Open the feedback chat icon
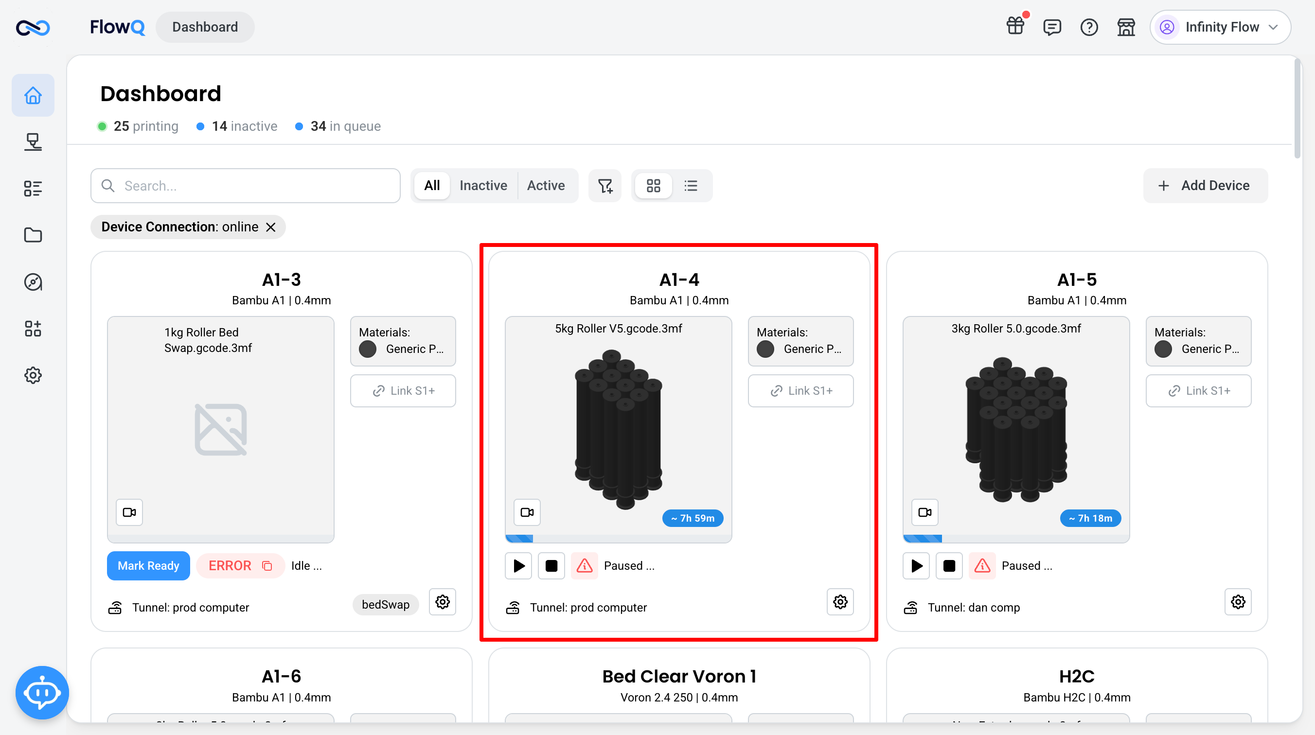The width and height of the screenshot is (1315, 735). tap(1052, 27)
